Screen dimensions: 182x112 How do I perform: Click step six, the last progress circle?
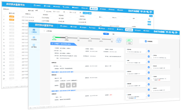112,39
